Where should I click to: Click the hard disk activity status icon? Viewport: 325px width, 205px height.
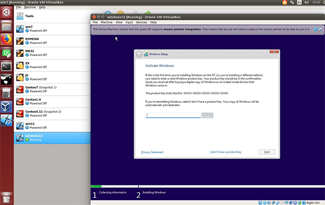click(x=260, y=202)
